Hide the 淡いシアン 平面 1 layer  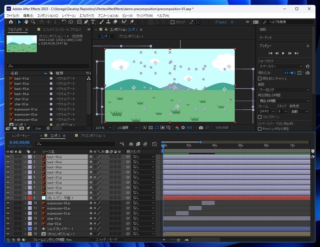tap(8, 198)
